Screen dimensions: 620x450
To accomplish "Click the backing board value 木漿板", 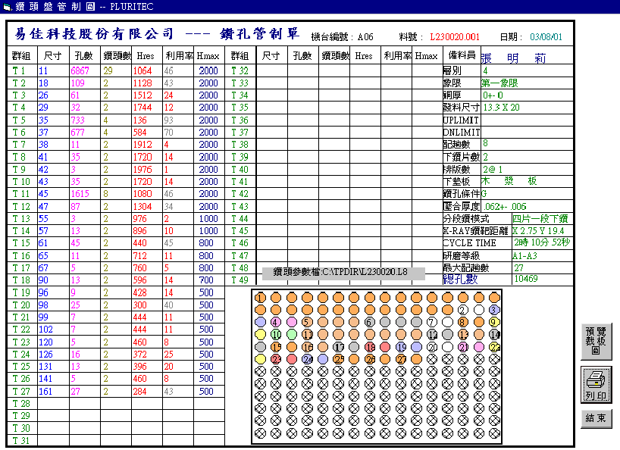I will [509, 181].
